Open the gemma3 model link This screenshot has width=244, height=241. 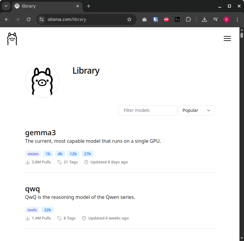point(40,133)
